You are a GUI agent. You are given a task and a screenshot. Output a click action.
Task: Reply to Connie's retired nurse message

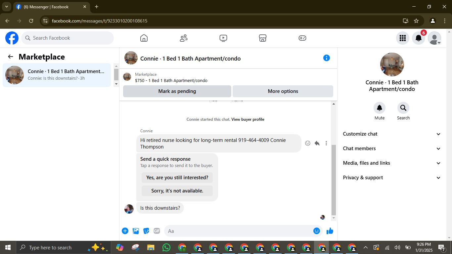point(317,143)
